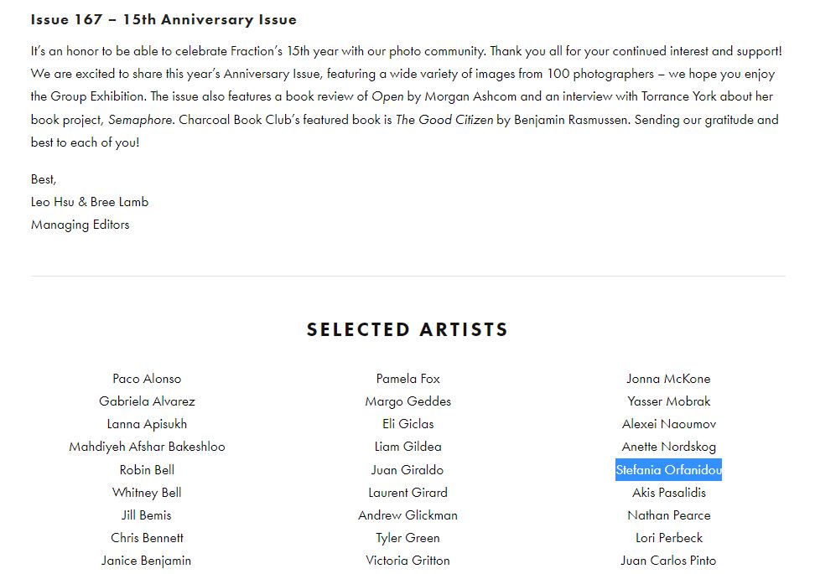The height and width of the screenshot is (574, 815).
Task: Open Victoria Gritton's artist page
Action: (x=407, y=561)
